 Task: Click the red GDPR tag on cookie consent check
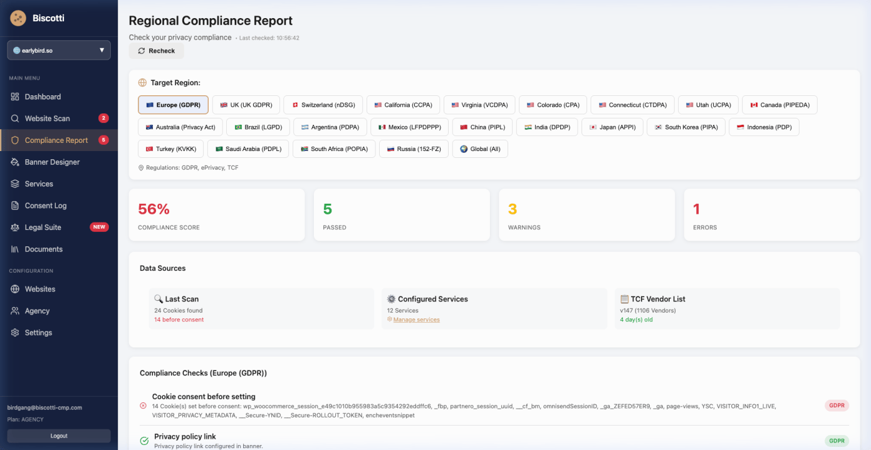[837, 406]
